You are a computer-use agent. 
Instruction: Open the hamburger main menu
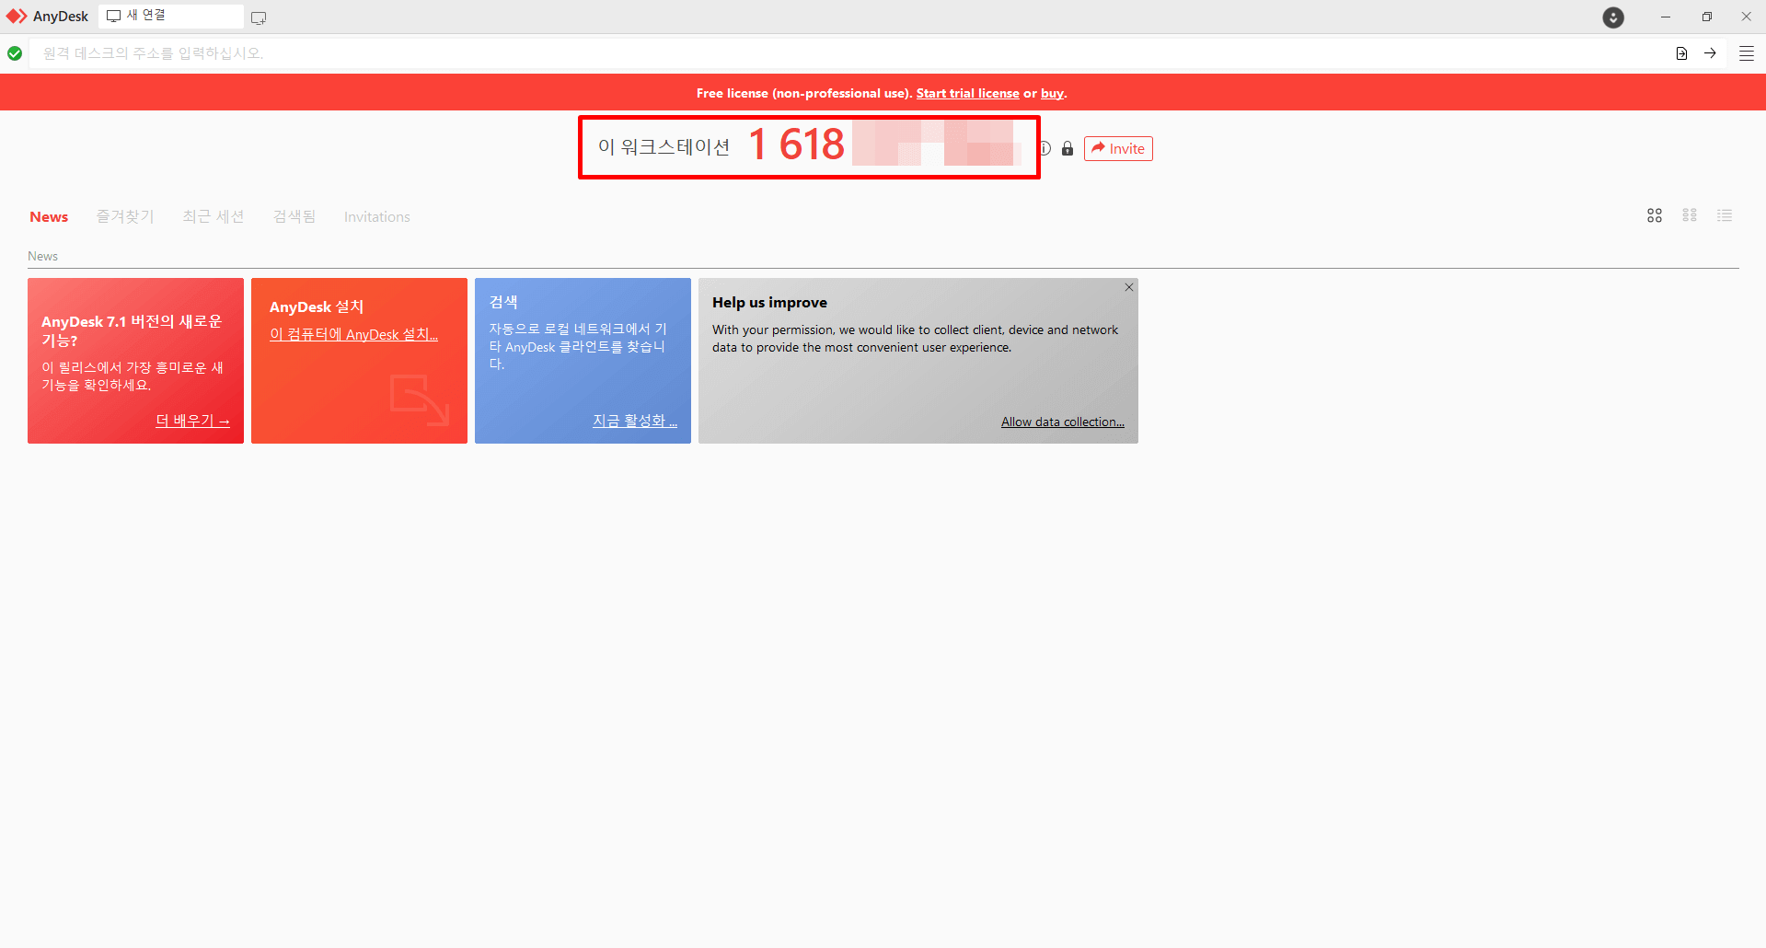1746,53
